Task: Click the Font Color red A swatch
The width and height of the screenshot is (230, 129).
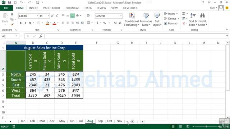Action: [54, 23]
